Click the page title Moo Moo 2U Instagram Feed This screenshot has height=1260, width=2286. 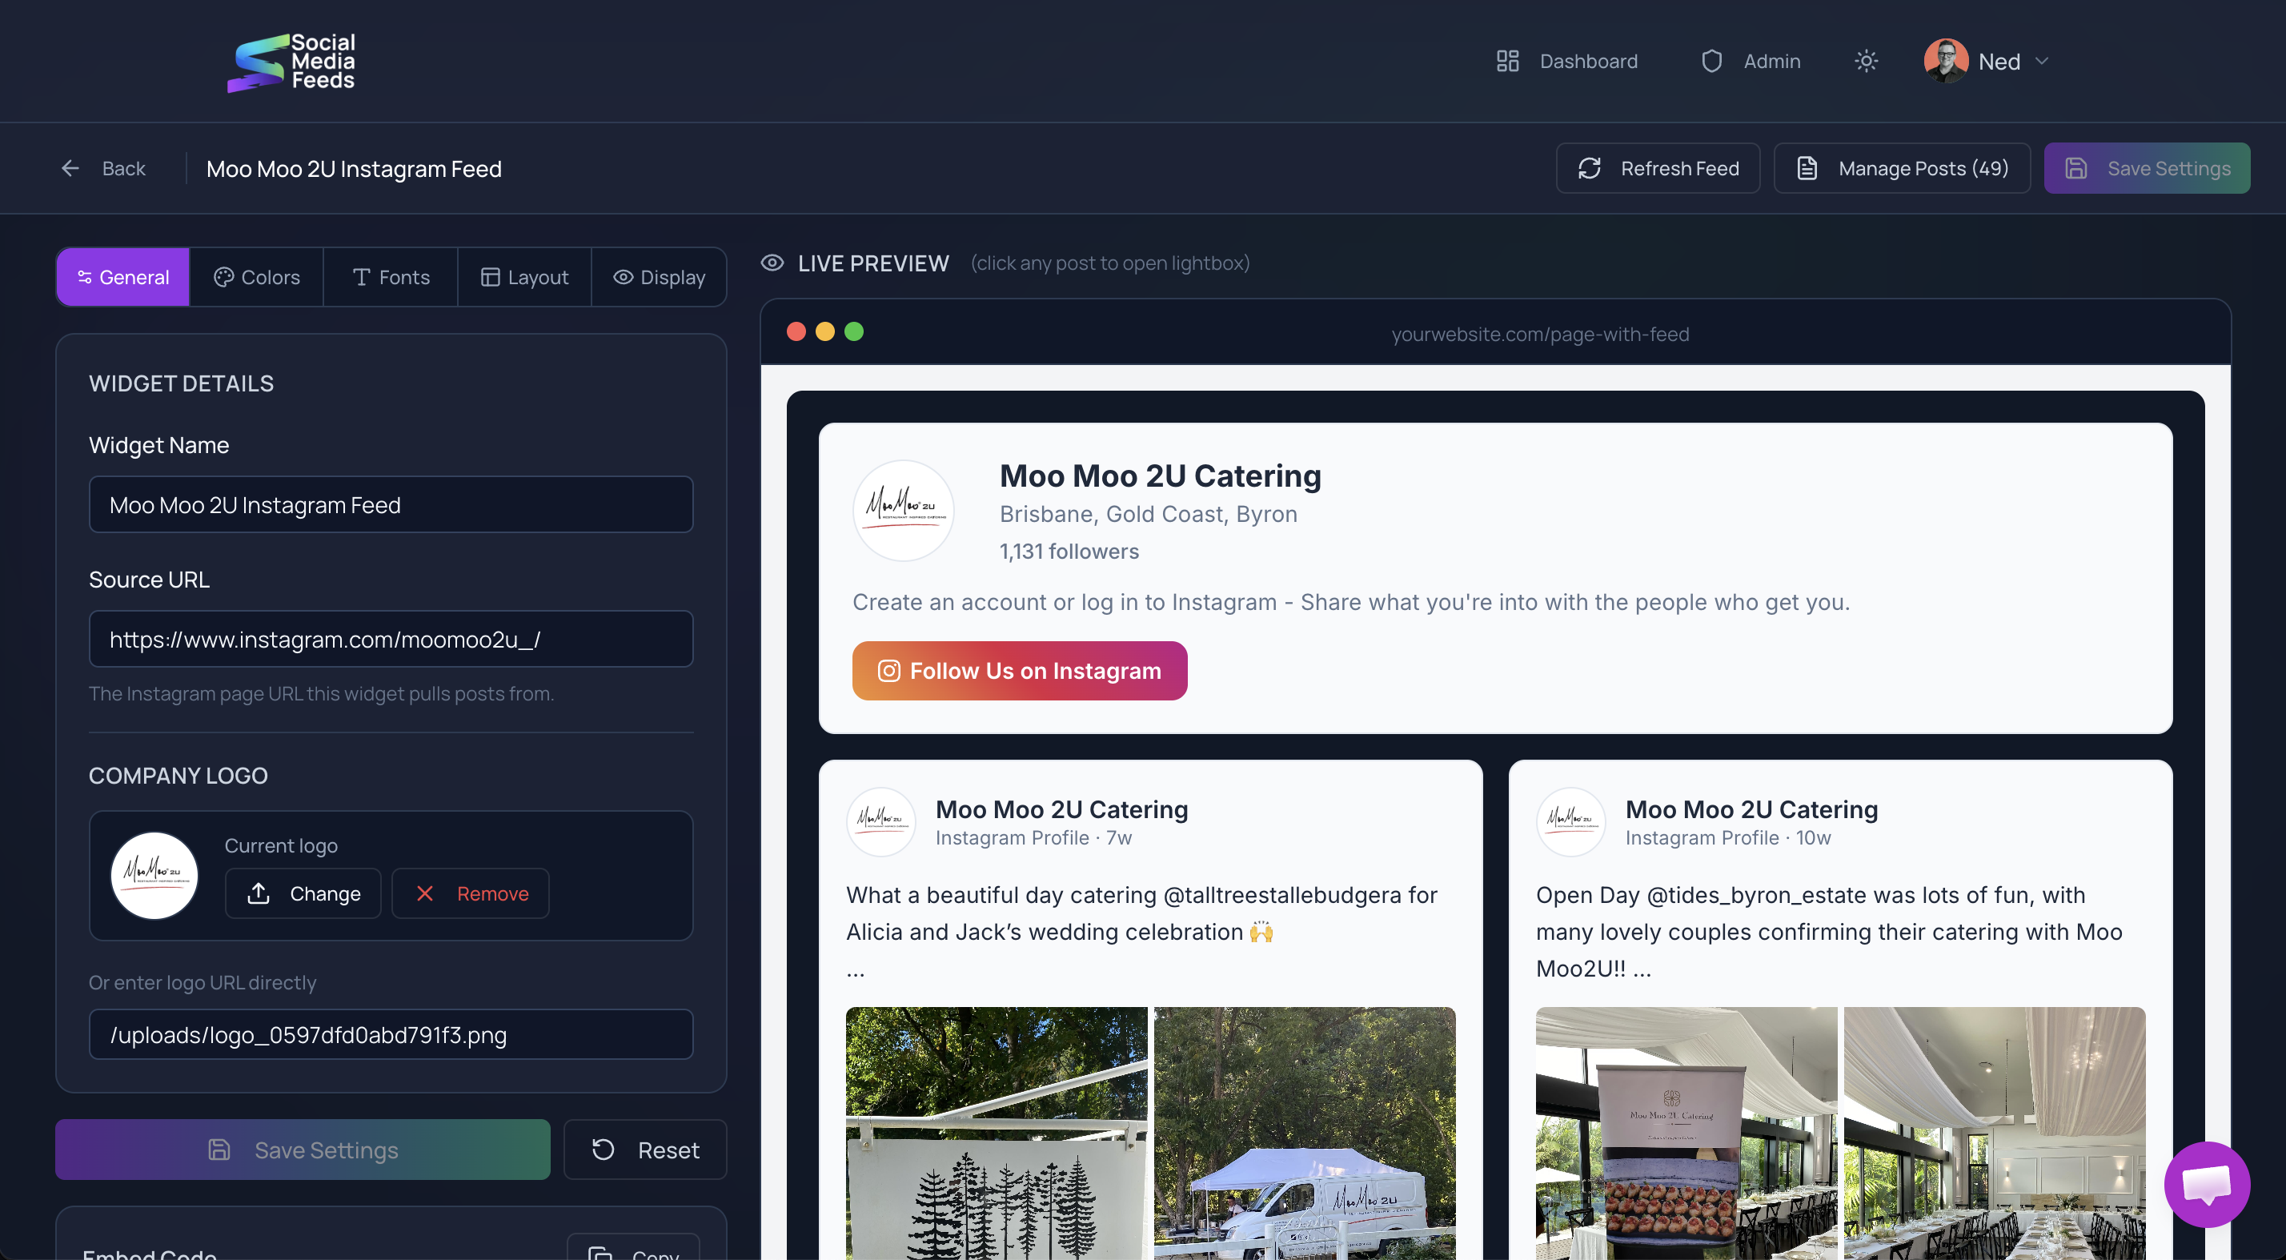[x=354, y=169]
